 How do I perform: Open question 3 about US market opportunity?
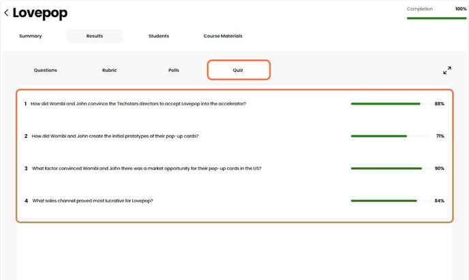coord(147,169)
